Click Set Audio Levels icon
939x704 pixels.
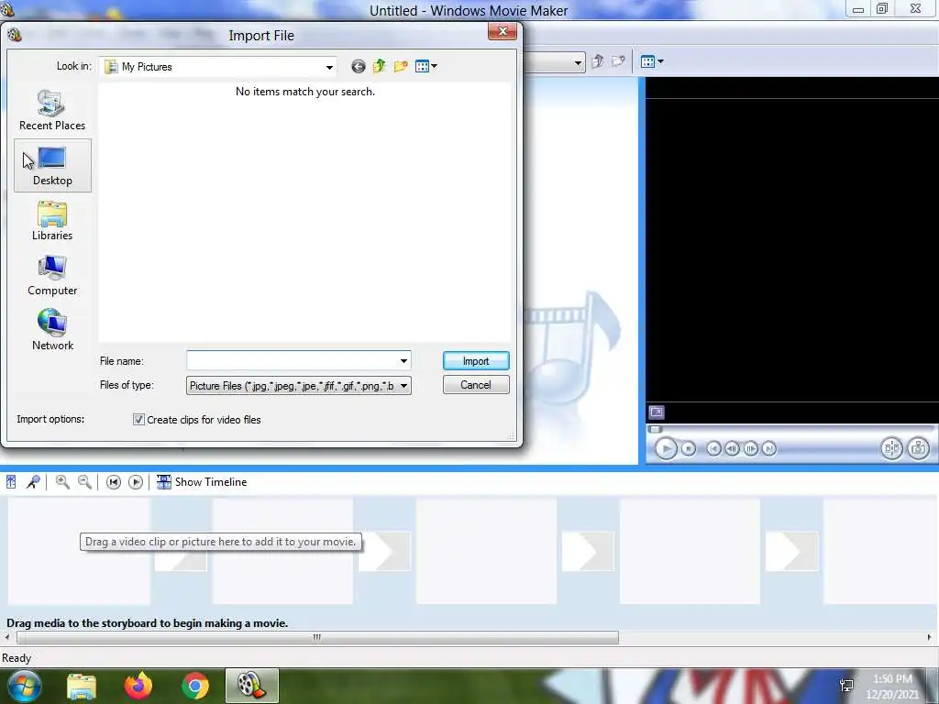tap(11, 482)
